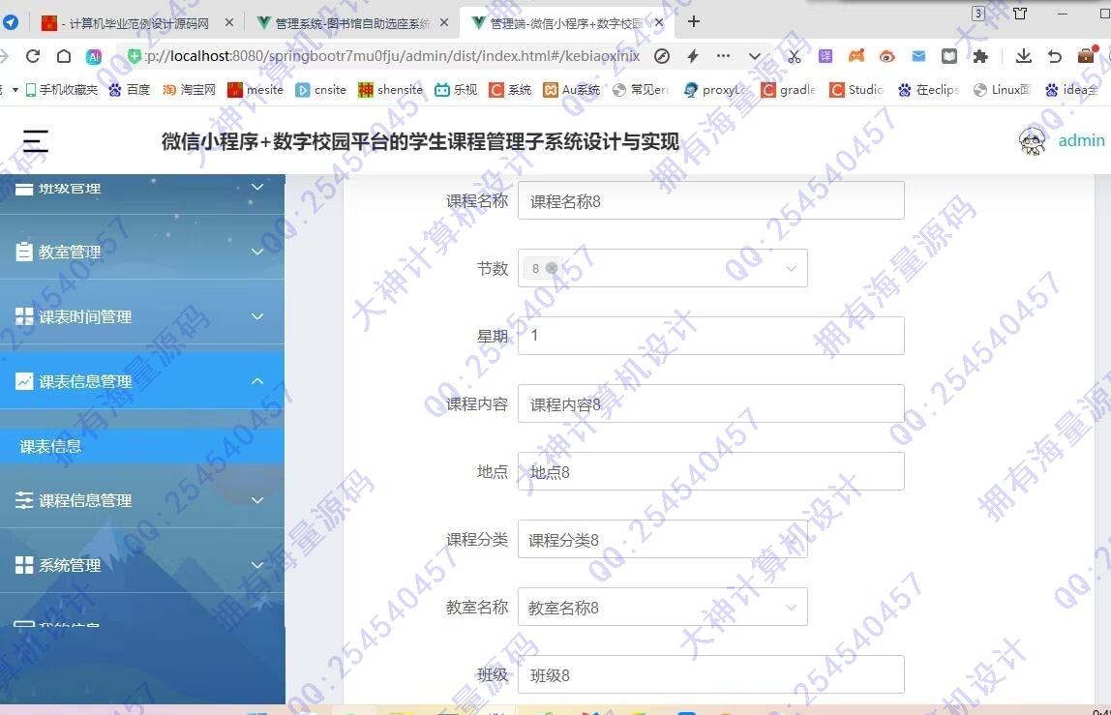Click the admin avatar image

pyautogui.click(x=1032, y=141)
